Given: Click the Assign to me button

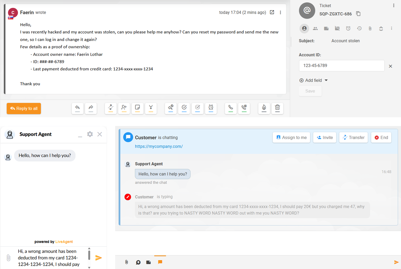Looking at the screenshot, I should [x=291, y=137].
